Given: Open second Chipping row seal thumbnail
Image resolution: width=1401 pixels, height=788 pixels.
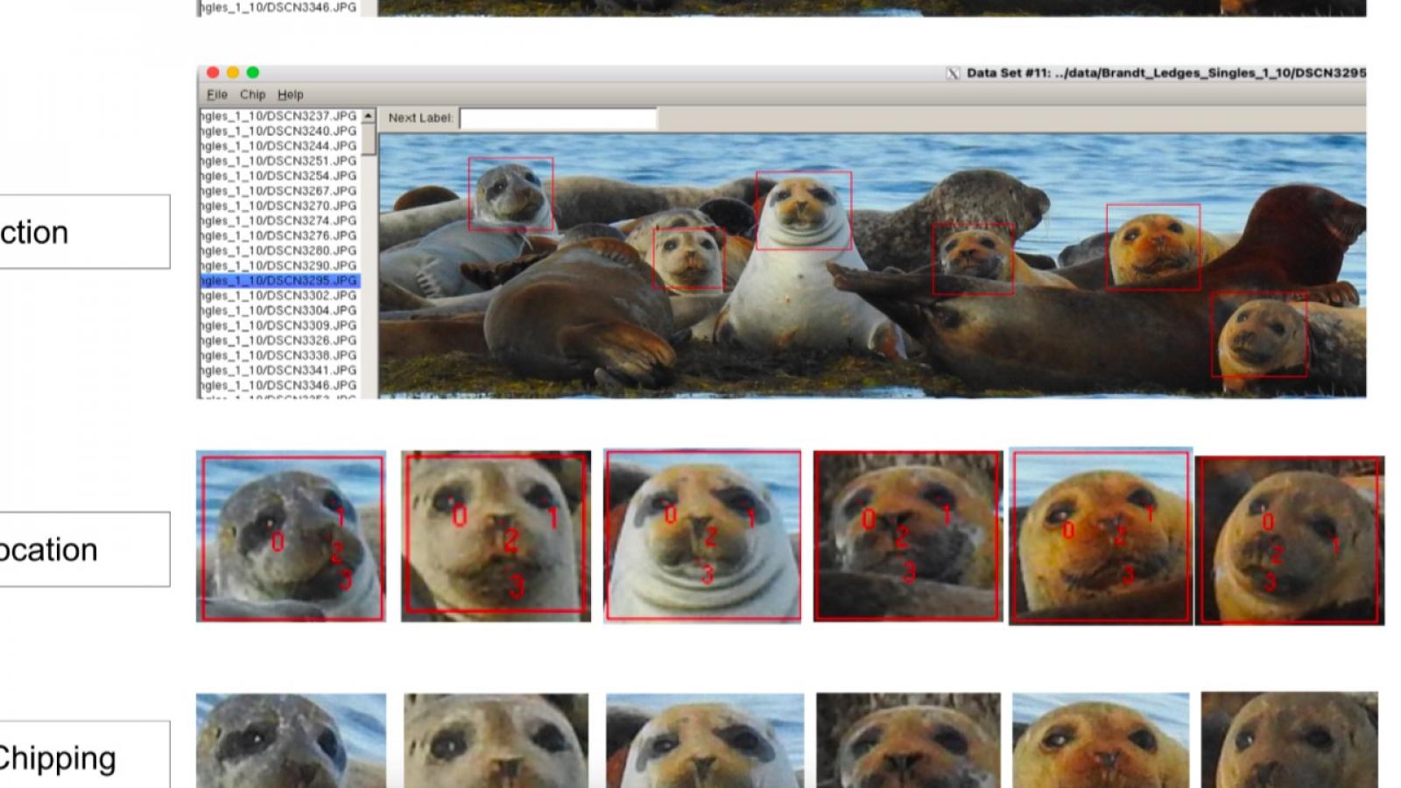Looking at the screenshot, I should tap(496, 741).
